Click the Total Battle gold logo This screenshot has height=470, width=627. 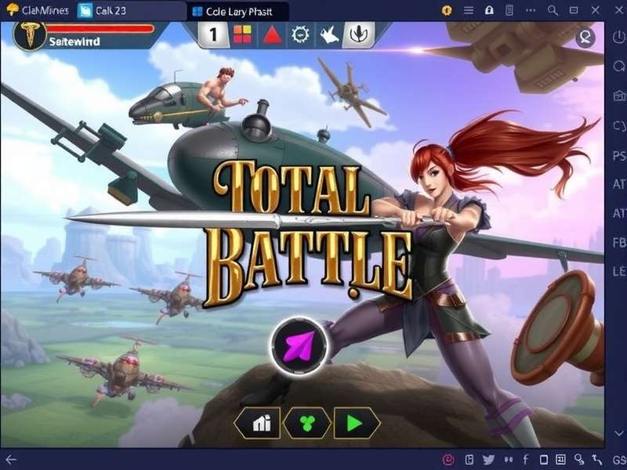tap(308, 233)
